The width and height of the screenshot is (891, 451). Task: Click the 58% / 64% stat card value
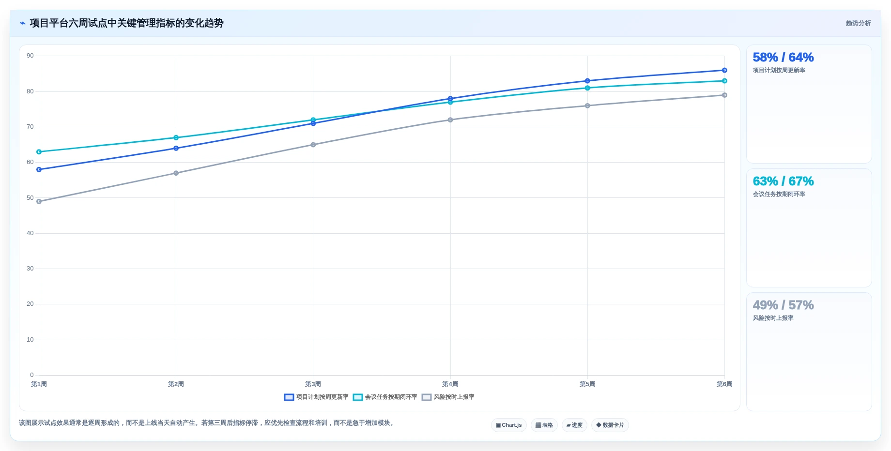point(783,57)
